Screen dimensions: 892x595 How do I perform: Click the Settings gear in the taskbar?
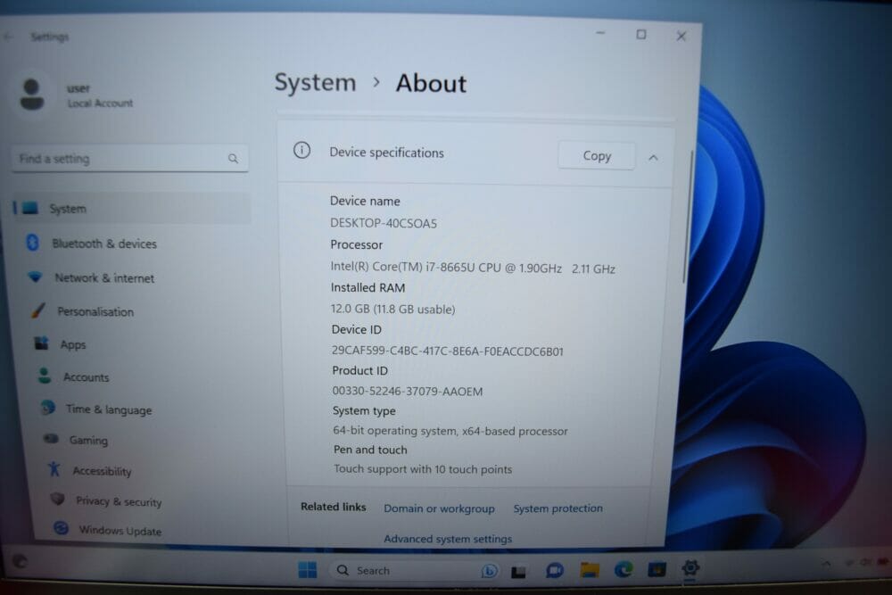pyautogui.click(x=690, y=567)
